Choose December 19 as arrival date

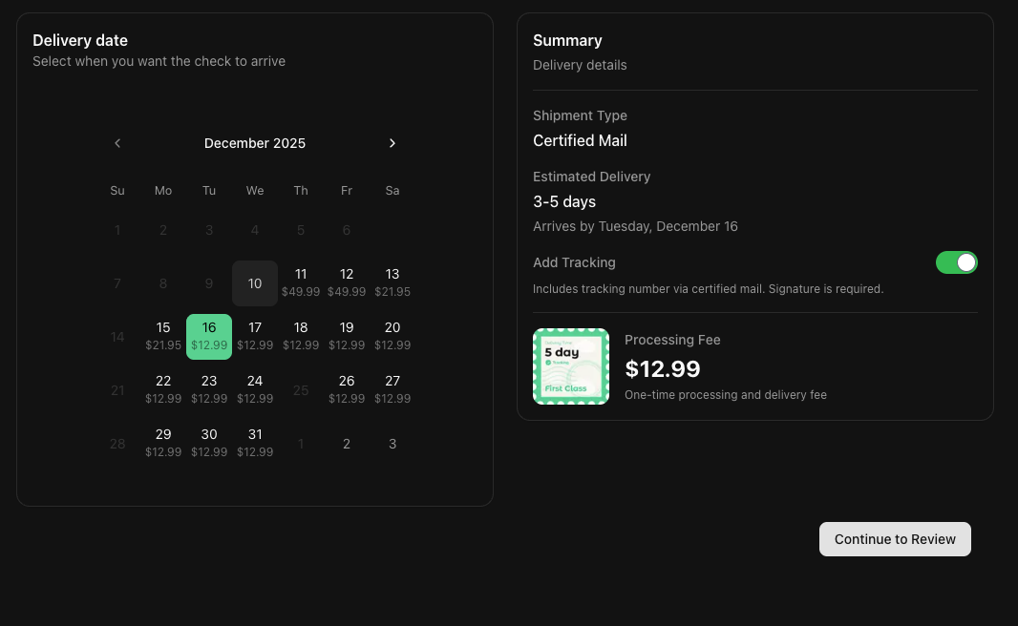coord(347,336)
